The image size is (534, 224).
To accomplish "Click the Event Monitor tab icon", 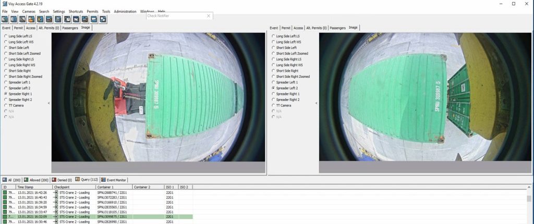I will pyautogui.click(x=103, y=179).
